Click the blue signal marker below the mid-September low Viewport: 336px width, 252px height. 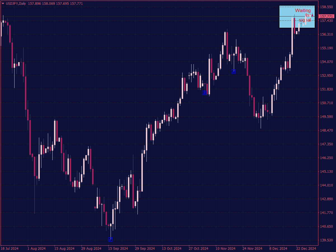(110, 239)
